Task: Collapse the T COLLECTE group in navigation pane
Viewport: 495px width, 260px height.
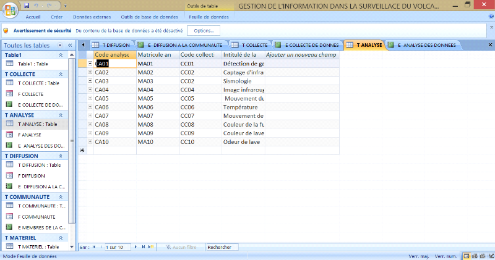Action: pyautogui.click(x=61, y=74)
